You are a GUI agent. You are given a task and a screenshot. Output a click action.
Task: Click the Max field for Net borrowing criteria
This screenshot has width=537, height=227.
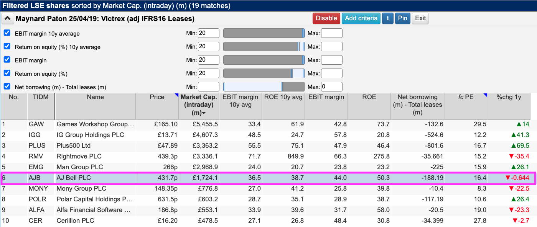(331, 87)
